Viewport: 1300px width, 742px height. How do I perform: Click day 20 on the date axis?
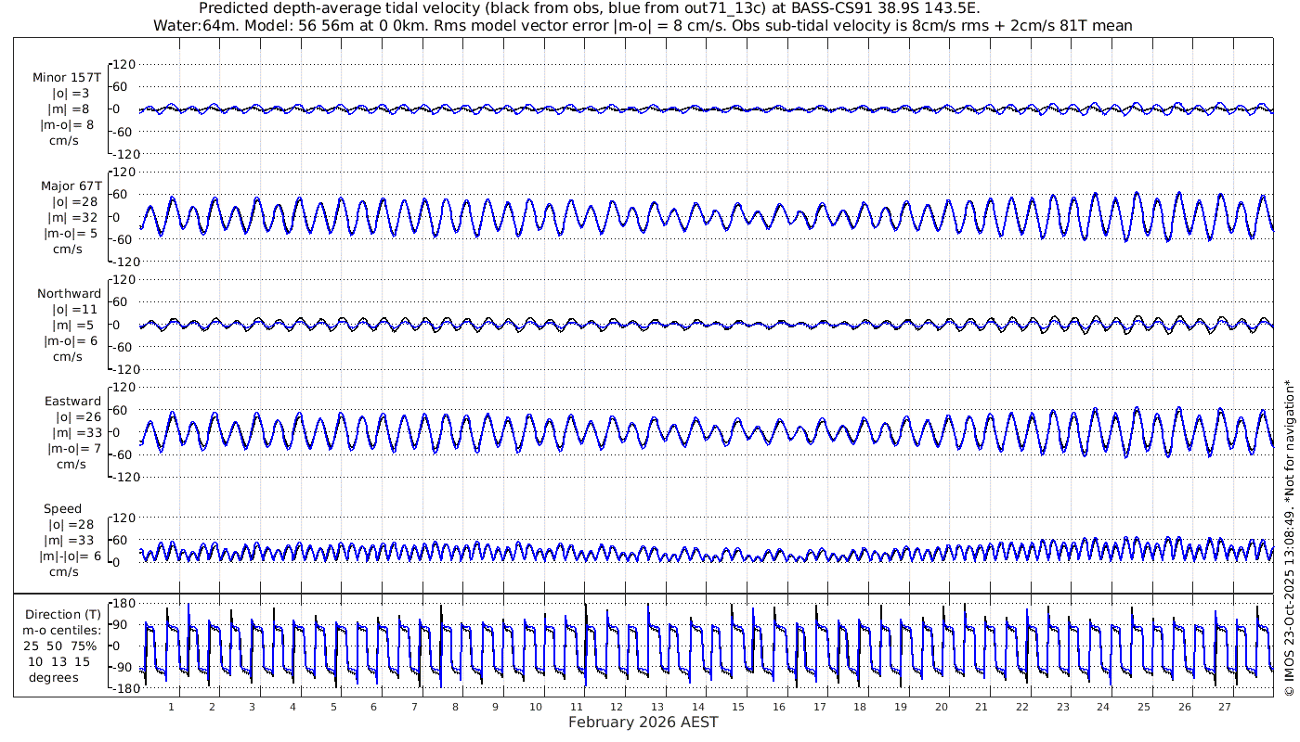(x=942, y=707)
